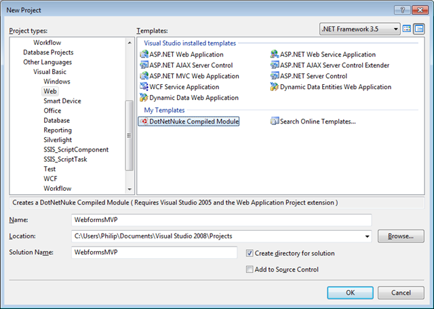Select SSIS_ScriptComponent project type
The image size is (434, 309).
click(76, 149)
